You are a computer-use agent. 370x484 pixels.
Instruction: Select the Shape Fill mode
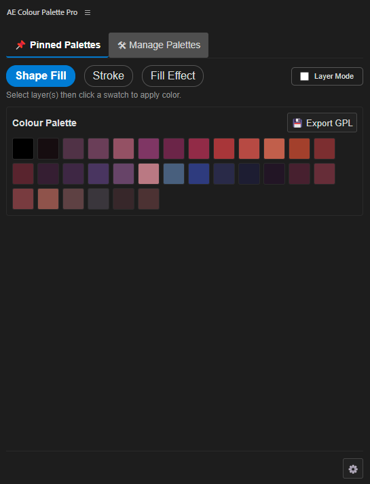[41, 76]
